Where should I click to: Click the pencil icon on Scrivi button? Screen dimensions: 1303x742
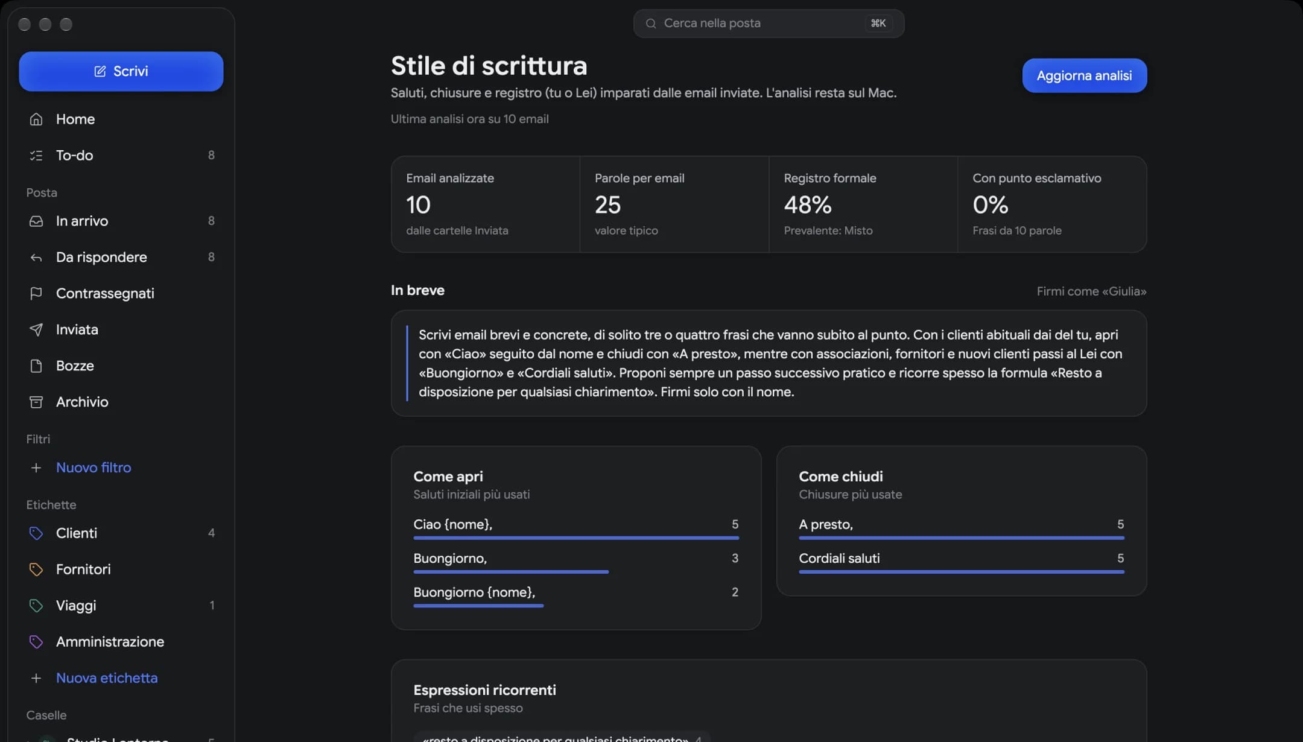100,71
